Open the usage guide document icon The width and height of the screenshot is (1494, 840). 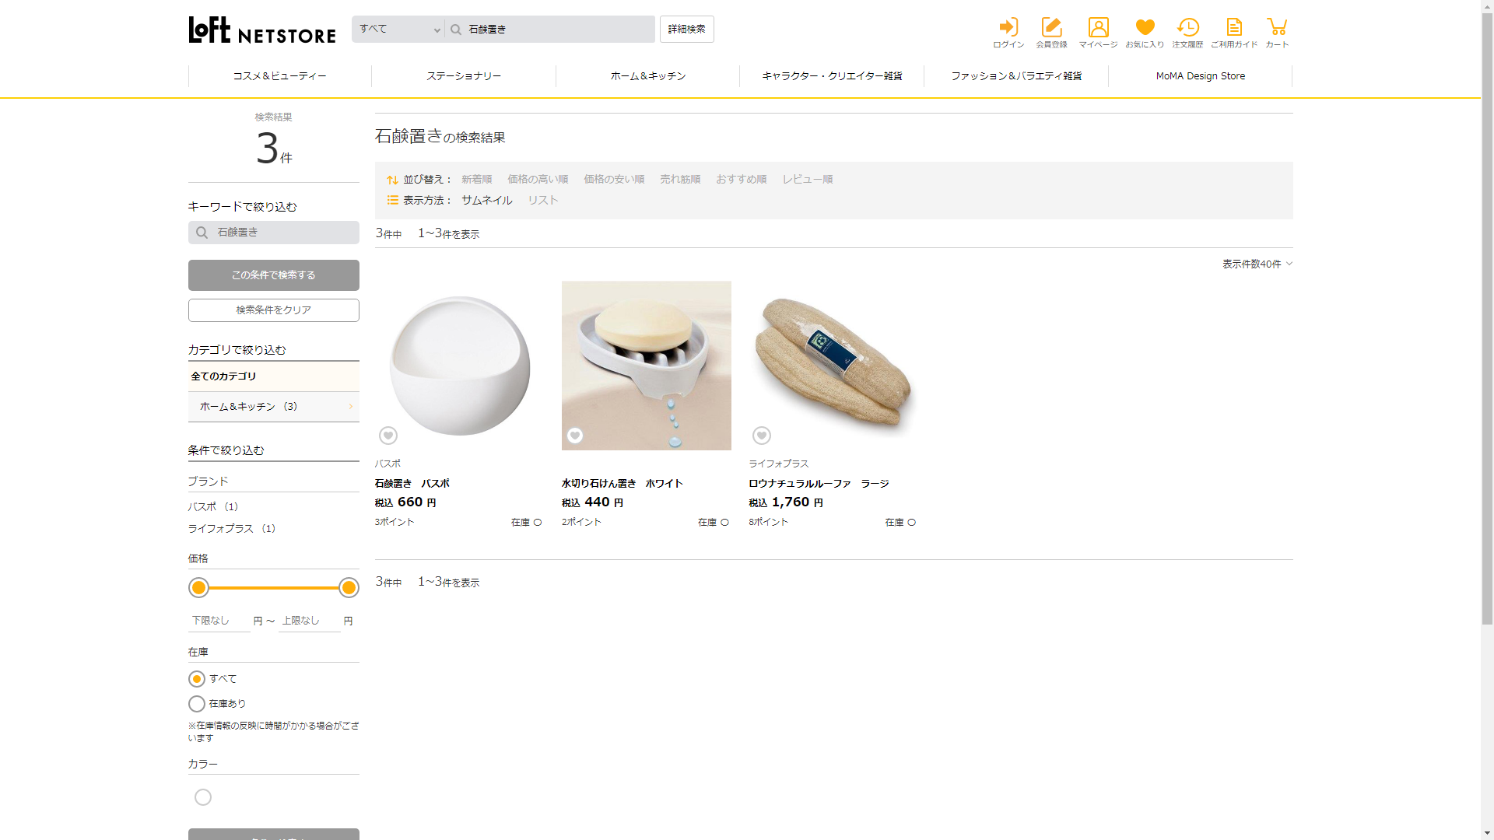pos(1234,28)
